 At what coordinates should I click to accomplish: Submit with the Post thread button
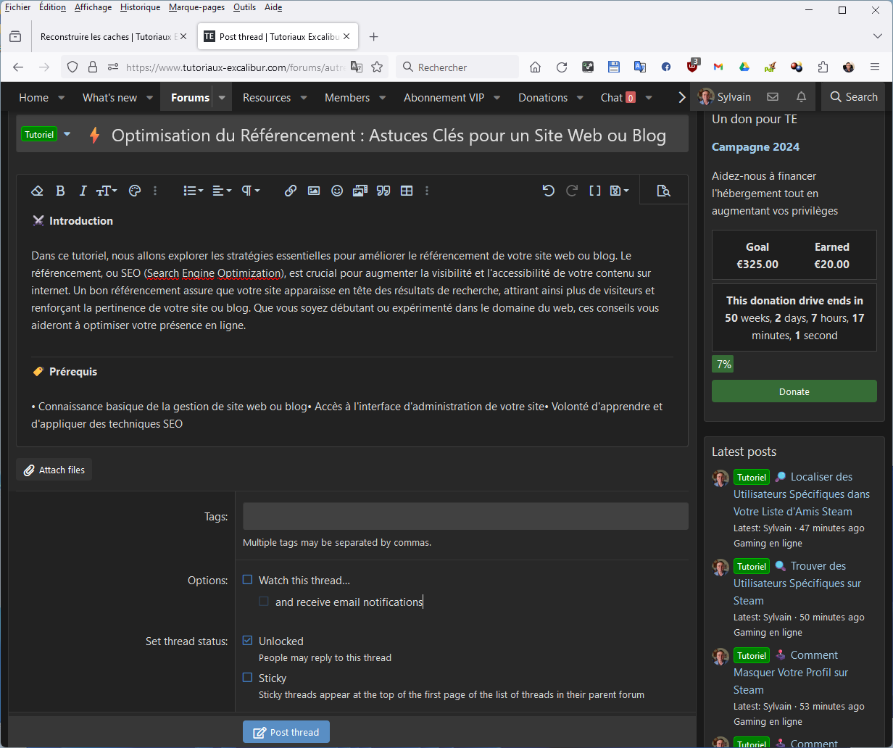pyautogui.click(x=286, y=732)
